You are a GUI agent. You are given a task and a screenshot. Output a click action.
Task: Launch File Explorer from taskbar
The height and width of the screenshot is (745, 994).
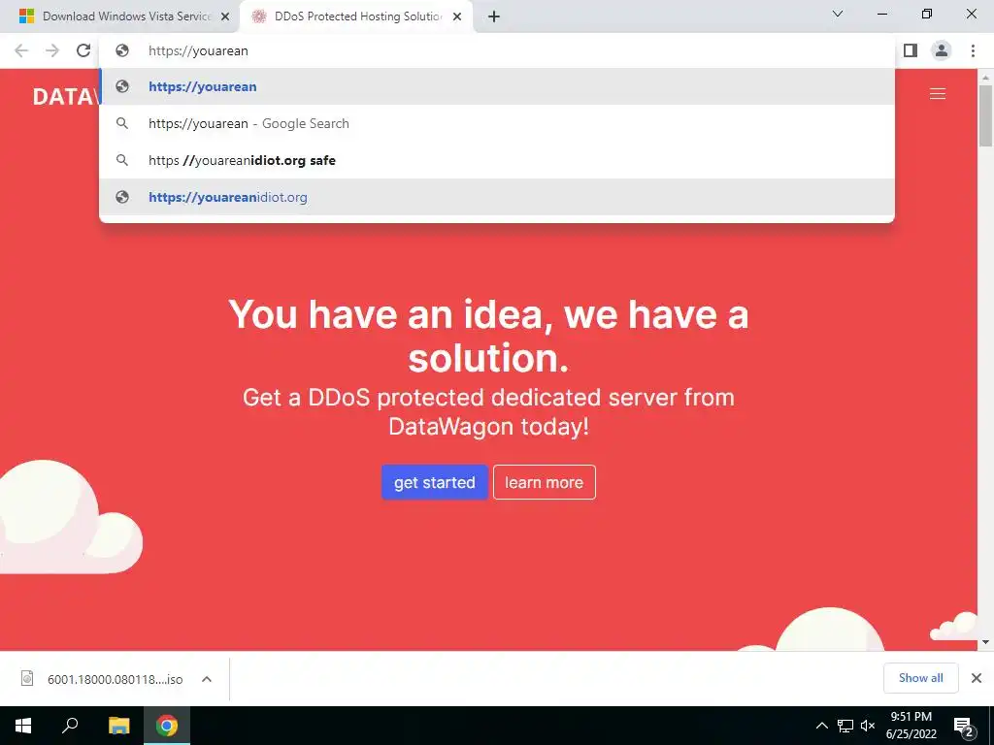[118, 726]
